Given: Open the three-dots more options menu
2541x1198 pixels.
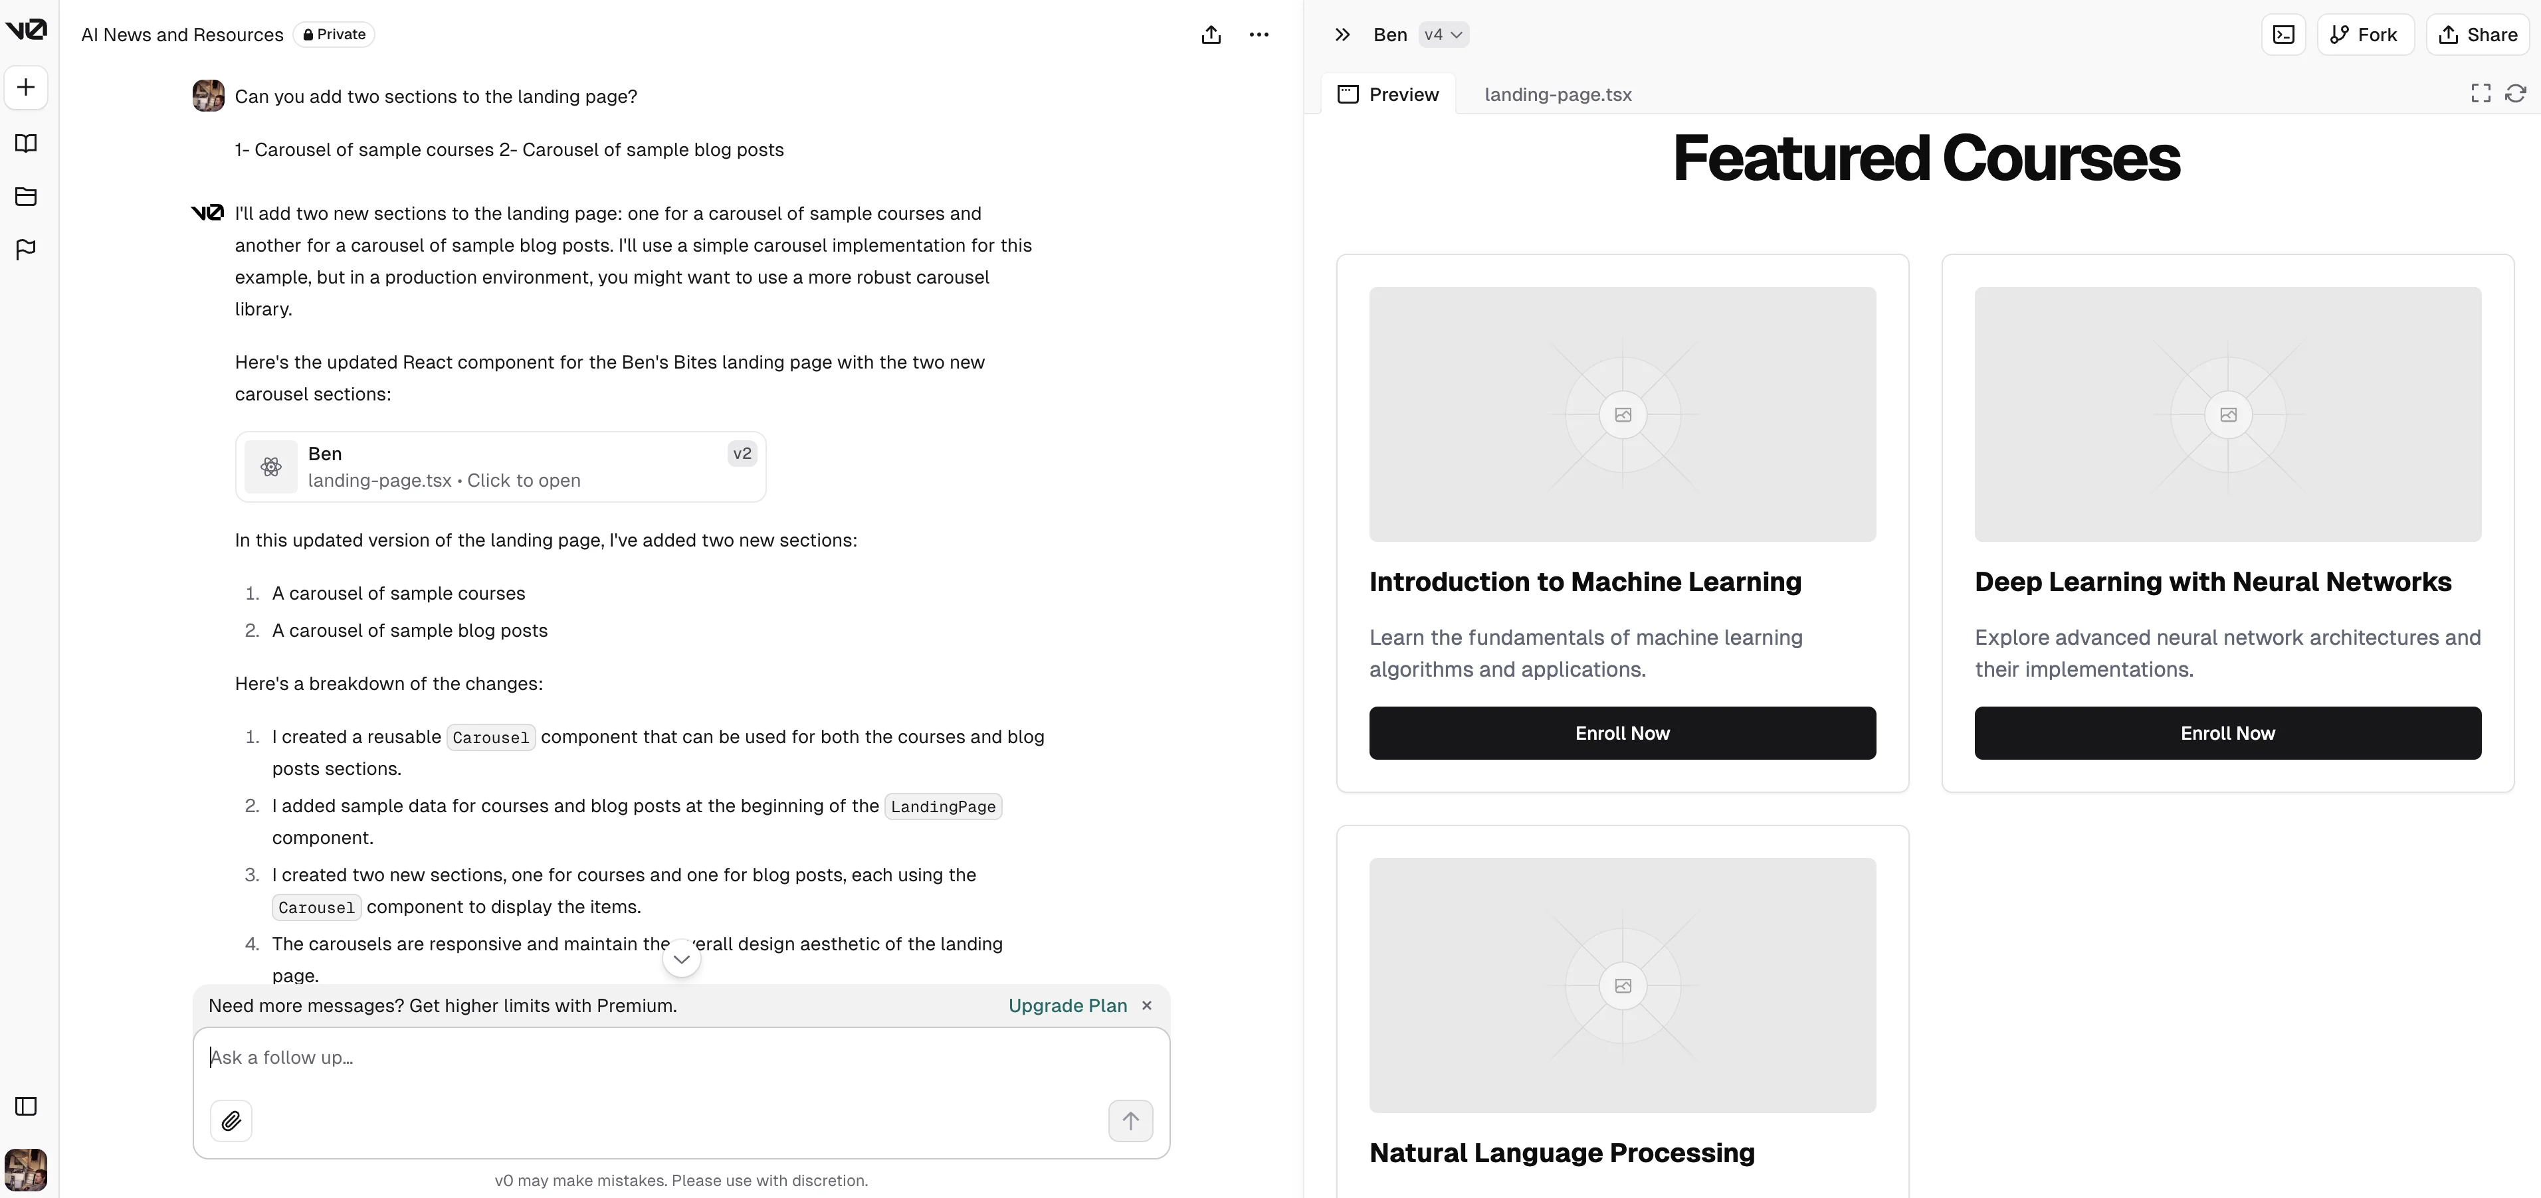Looking at the screenshot, I should coord(1259,35).
